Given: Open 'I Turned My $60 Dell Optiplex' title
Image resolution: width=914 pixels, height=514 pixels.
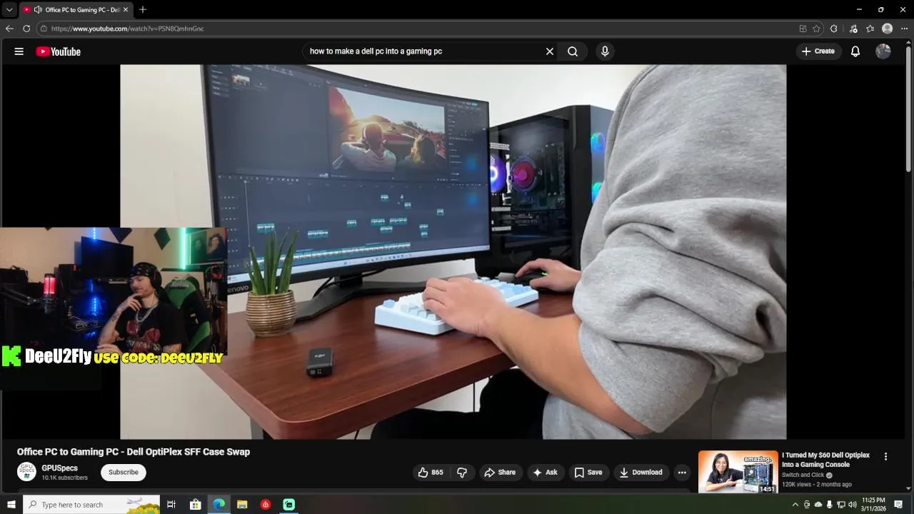Looking at the screenshot, I should click(x=826, y=460).
